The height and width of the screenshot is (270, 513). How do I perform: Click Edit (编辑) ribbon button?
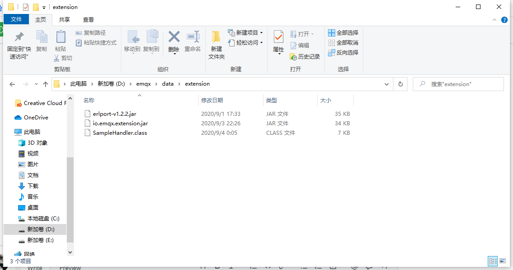(x=300, y=46)
